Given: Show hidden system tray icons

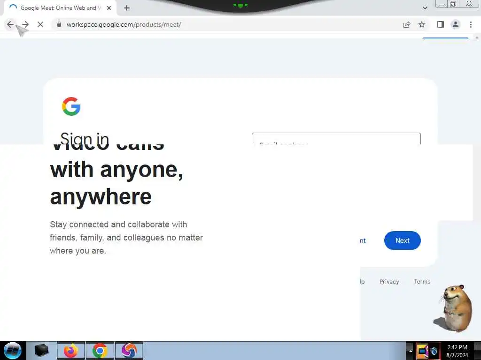Looking at the screenshot, I should click(411, 351).
